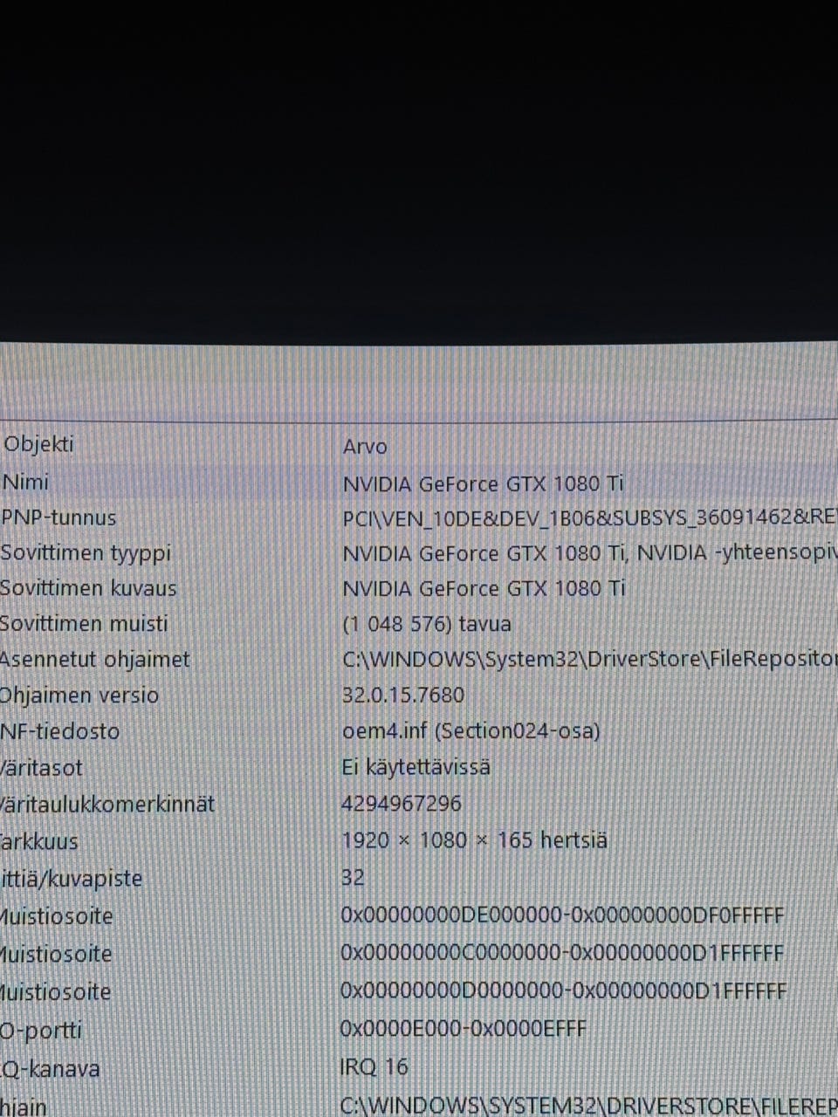Select the Ohjaimen versio row

pyautogui.click(x=419, y=696)
